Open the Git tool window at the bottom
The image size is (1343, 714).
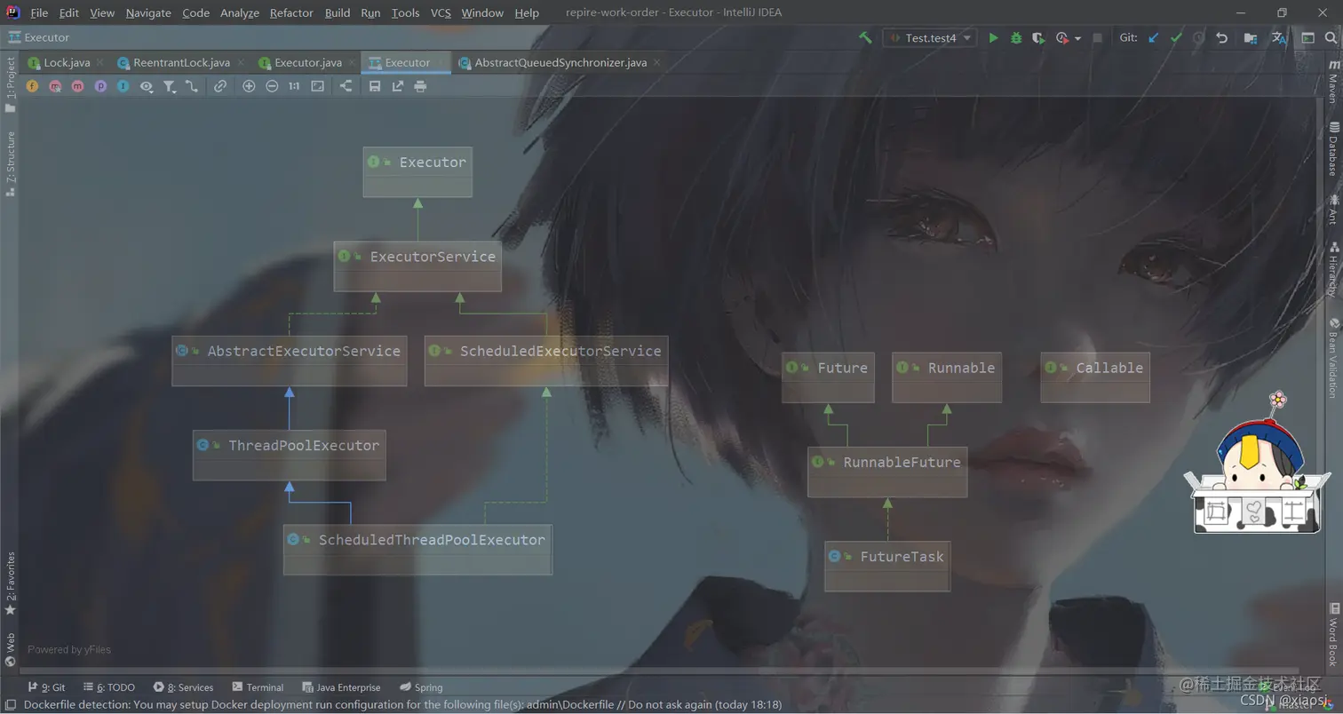[x=47, y=687]
